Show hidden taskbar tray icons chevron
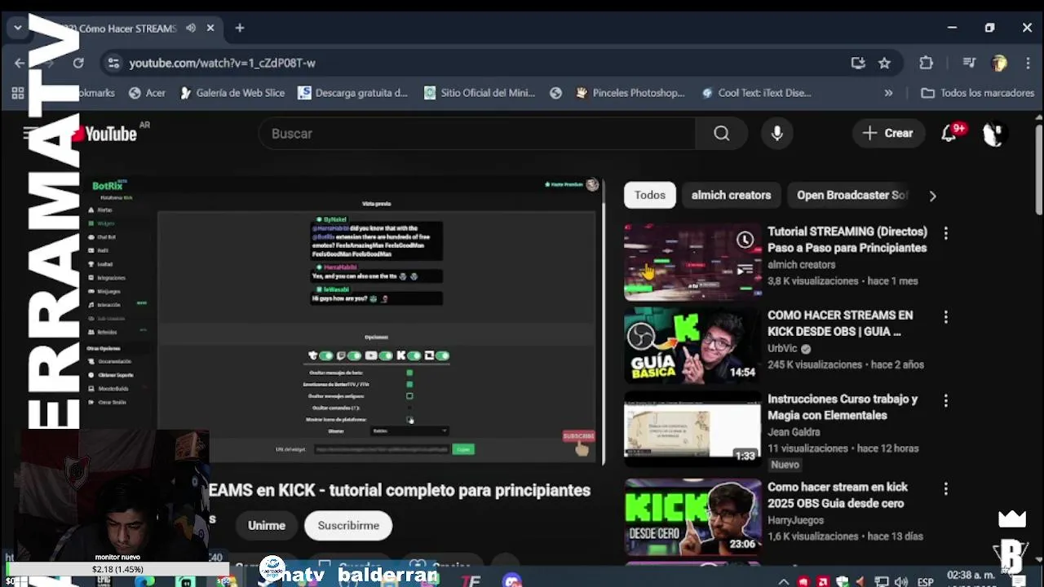The image size is (1044, 587). point(784,581)
